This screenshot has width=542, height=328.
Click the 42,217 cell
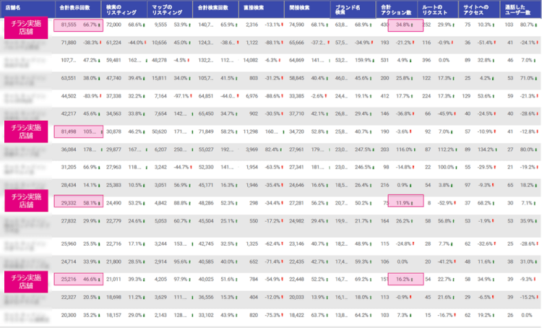click(69, 113)
